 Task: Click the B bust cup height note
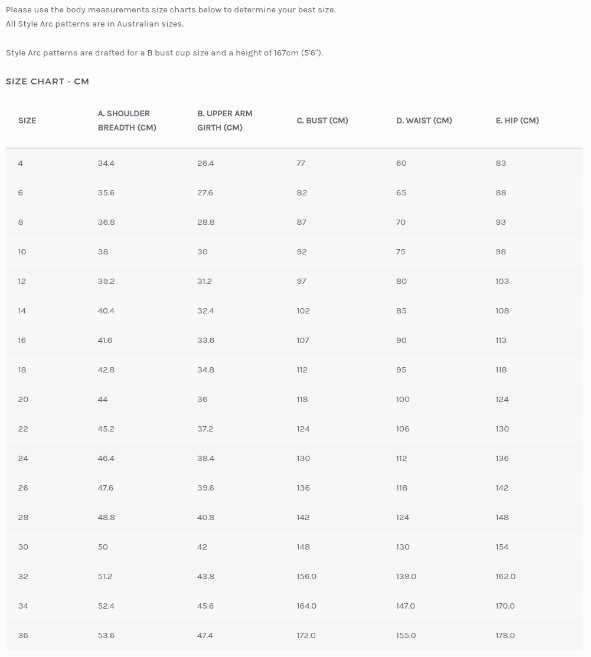click(x=164, y=53)
